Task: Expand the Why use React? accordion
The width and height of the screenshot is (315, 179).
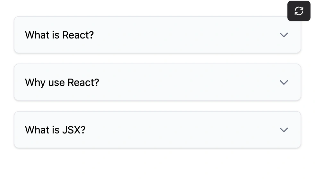Action: pyautogui.click(x=157, y=82)
